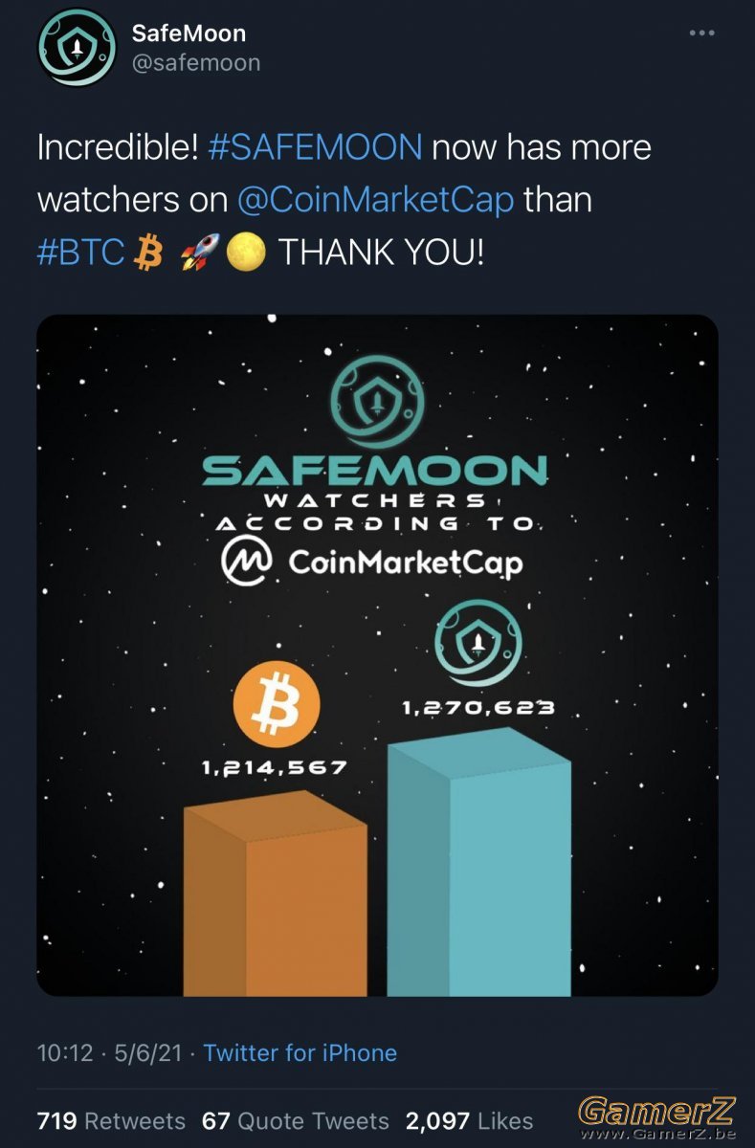Click the SafeMoon account name
The width and height of the screenshot is (755, 1148).
[189, 33]
